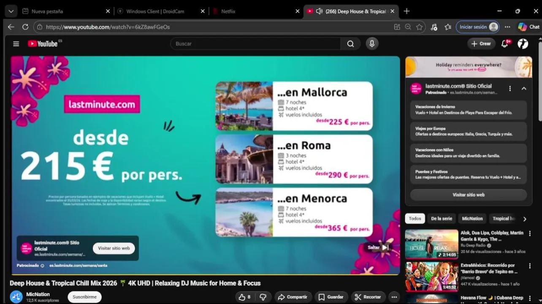Open the tab list dropdown
Screen dimensions: 542x304
click(11, 11)
